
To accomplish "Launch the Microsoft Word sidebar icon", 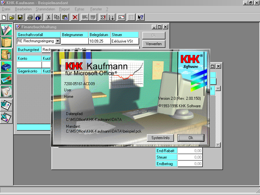I will (6, 105).
